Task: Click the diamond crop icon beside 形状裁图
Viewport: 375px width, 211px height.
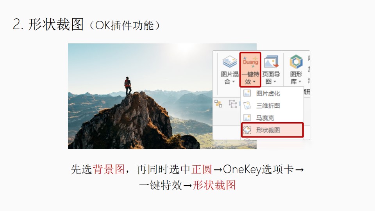Action: [247, 130]
